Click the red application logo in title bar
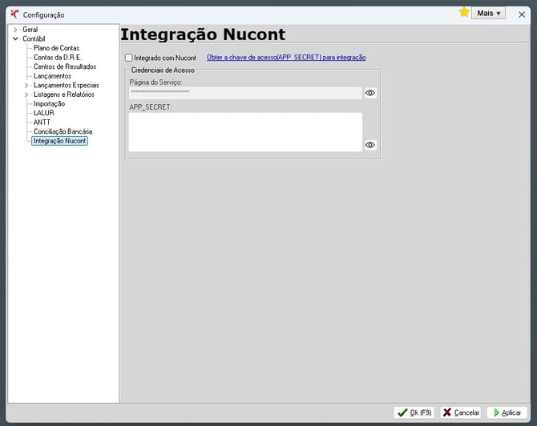 coord(14,14)
